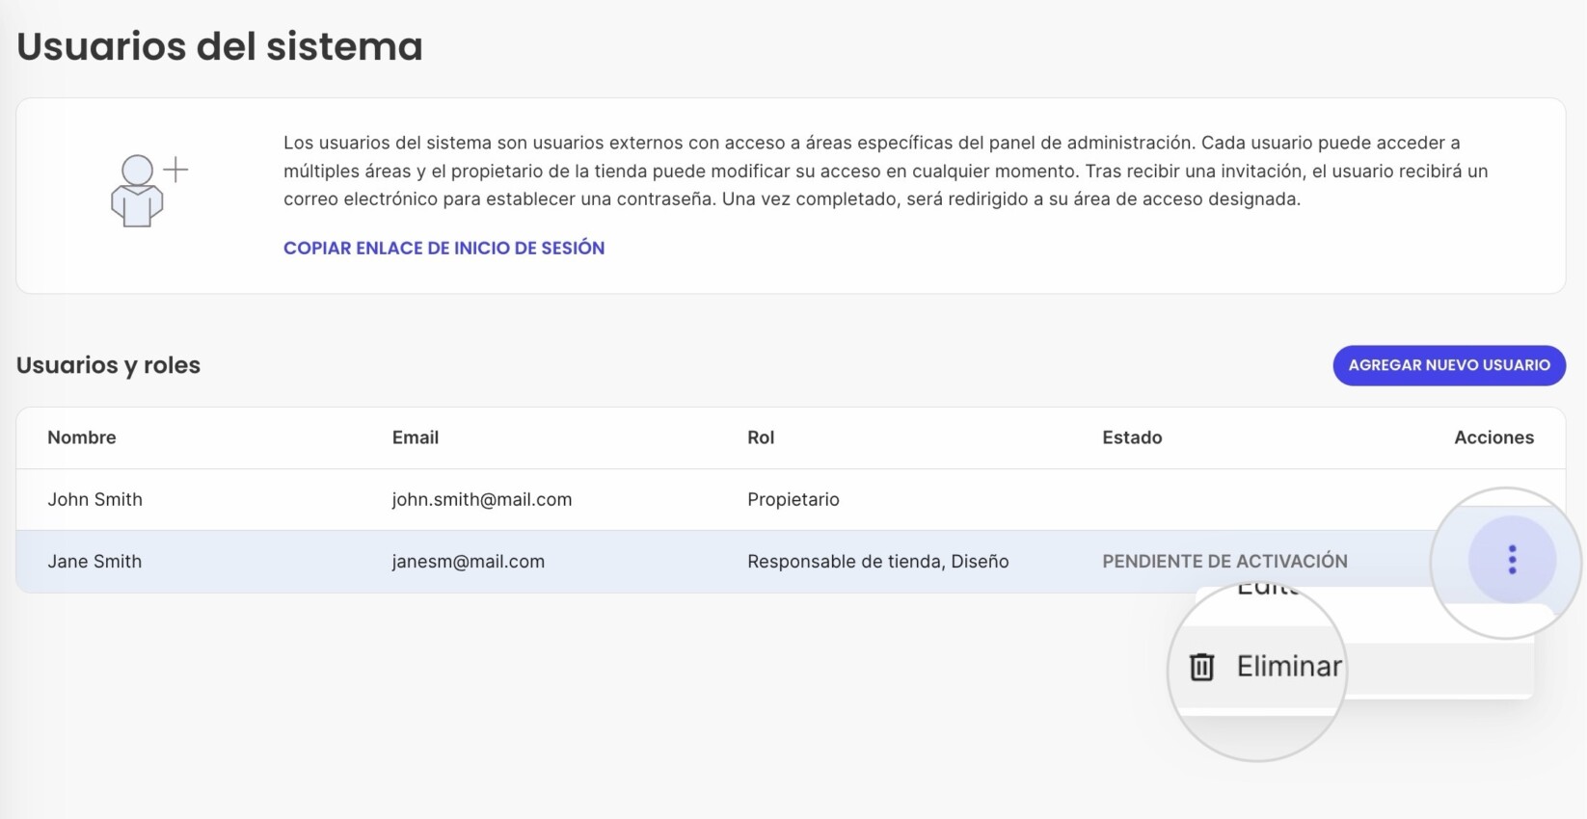Click the Responsable de tienda, Diseño role cell
The height and width of the screenshot is (819, 1587).
click(x=878, y=561)
